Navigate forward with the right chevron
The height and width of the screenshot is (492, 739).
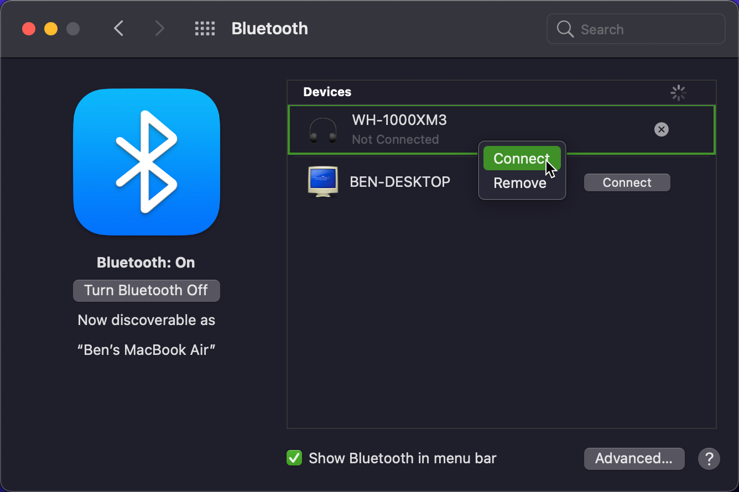click(159, 28)
